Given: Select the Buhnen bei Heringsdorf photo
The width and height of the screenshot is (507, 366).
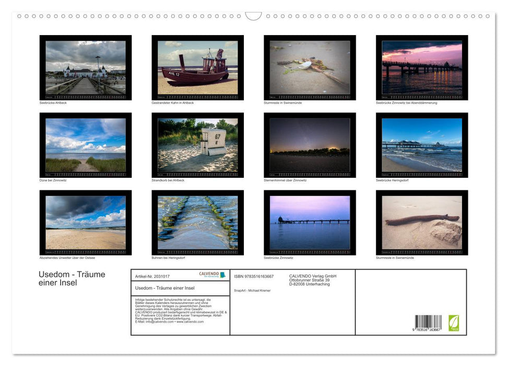Looking at the screenshot, I should [x=198, y=222].
